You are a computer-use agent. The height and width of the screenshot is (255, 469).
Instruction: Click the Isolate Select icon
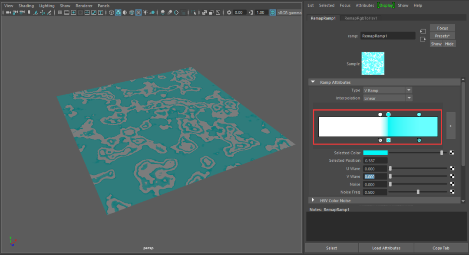coord(194,13)
